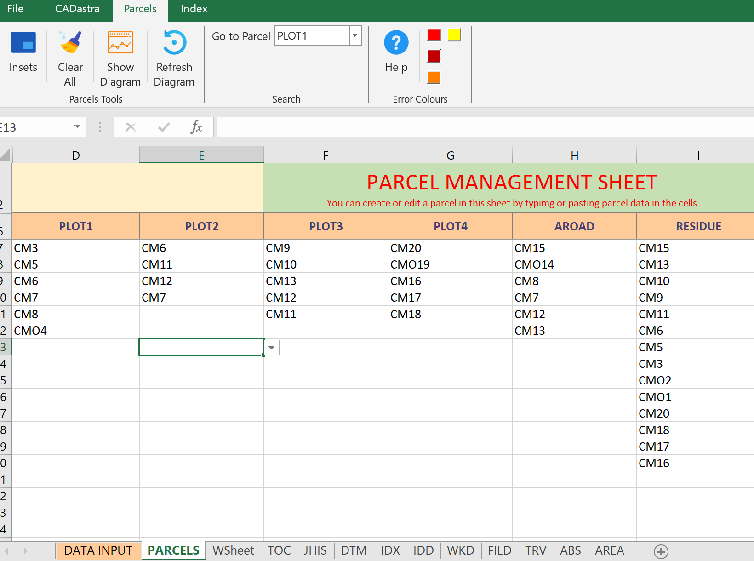Open the dropdown arrow beside cell E13
The height and width of the screenshot is (561, 754).
[x=272, y=348]
